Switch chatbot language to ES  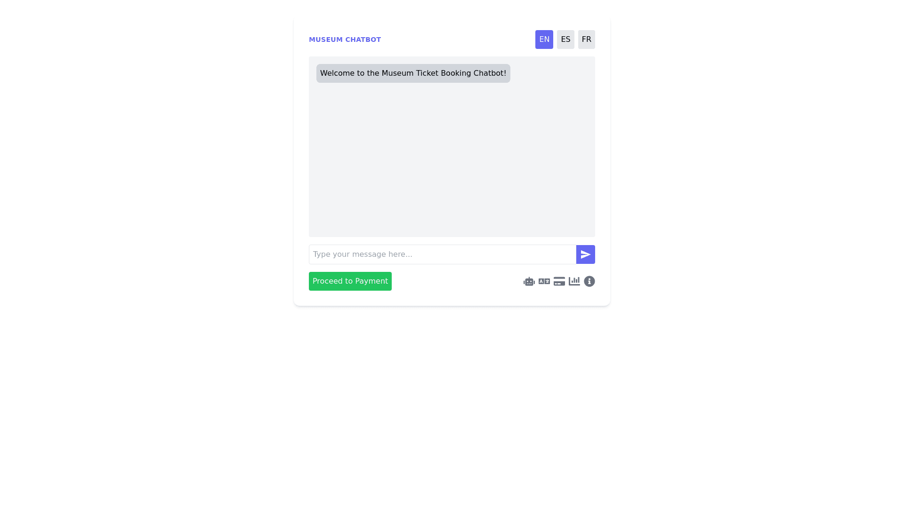tap(565, 40)
